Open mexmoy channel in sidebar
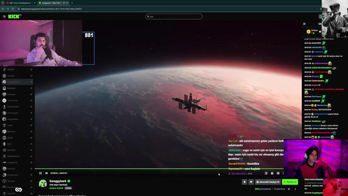This screenshot has height=196, width=348. (17, 169)
